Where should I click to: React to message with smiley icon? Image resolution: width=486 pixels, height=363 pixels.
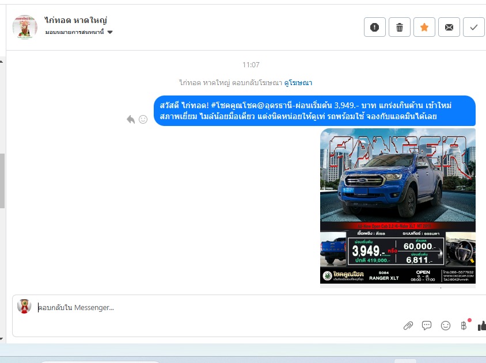pos(143,119)
